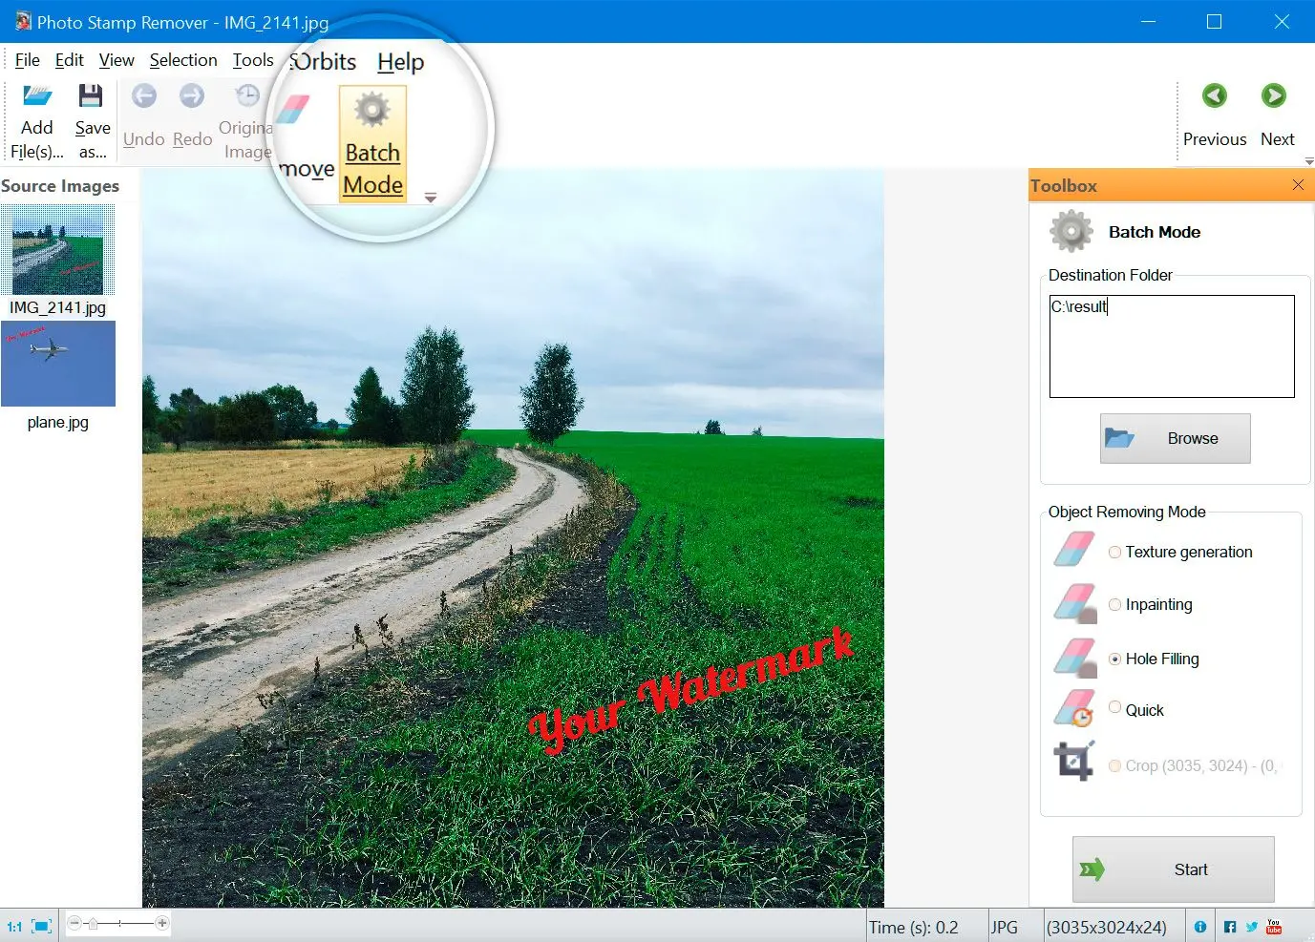The image size is (1315, 942).
Task: Click the plane.jpg file name label
Action: (57, 422)
